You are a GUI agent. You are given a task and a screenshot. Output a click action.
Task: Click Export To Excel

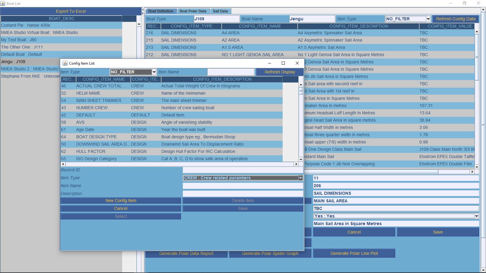[x=71, y=11]
